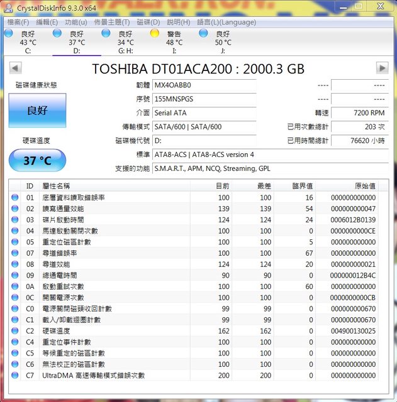397x402 pixels.
Task: Click the previous disk left arrow
Action: [x=16, y=68]
